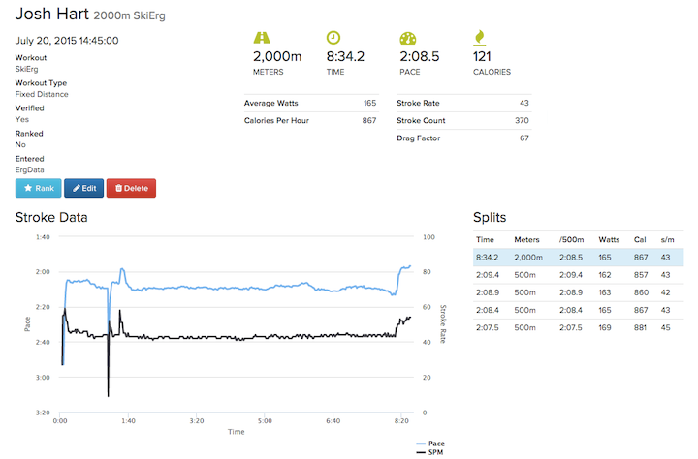Select the 2:09.4 split row

coord(578,275)
